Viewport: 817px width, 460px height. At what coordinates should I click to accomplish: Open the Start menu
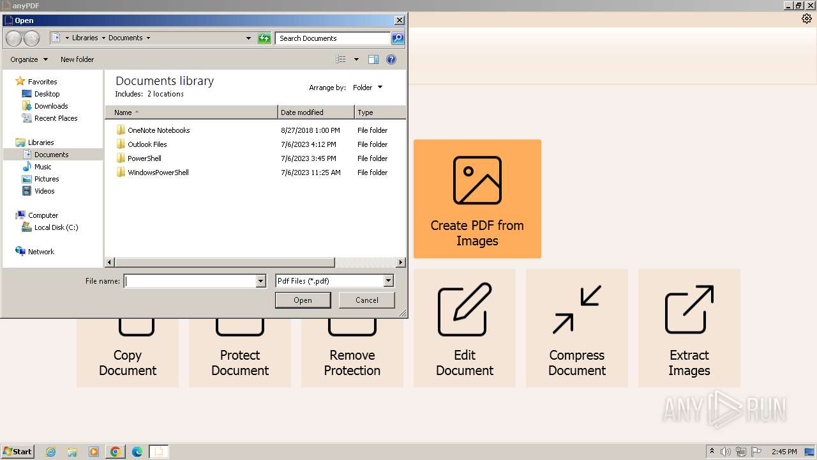point(18,452)
